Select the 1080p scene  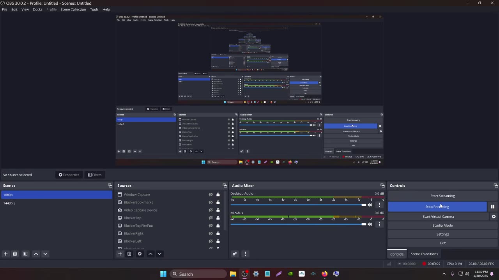57,195
